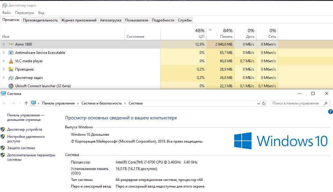Go back in Система window

[4, 103]
